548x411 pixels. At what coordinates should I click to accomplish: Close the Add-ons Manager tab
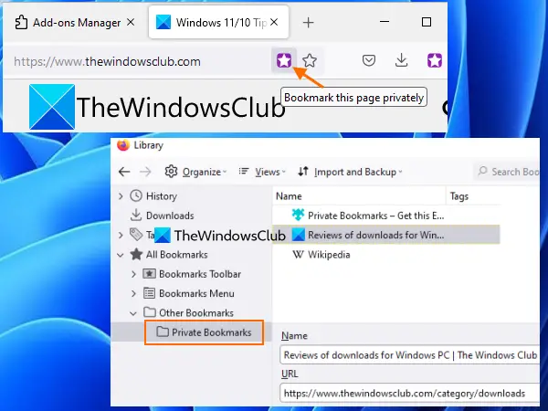pyautogui.click(x=131, y=22)
